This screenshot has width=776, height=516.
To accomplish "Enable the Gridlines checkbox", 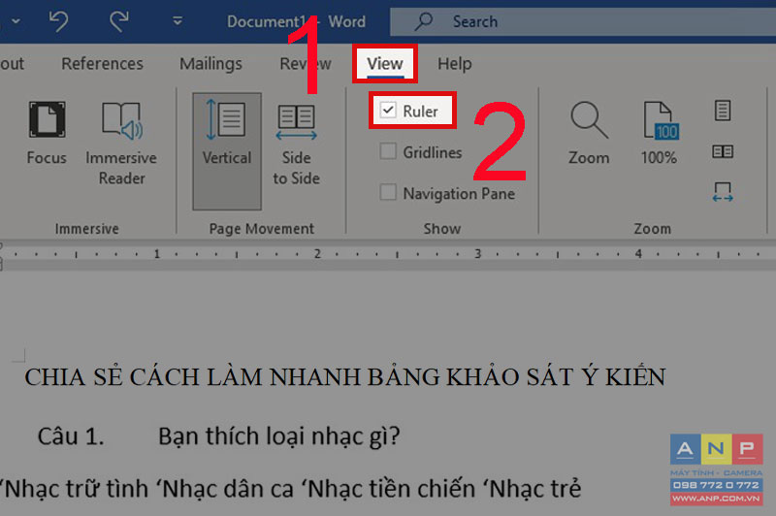I will tap(388, 151).
